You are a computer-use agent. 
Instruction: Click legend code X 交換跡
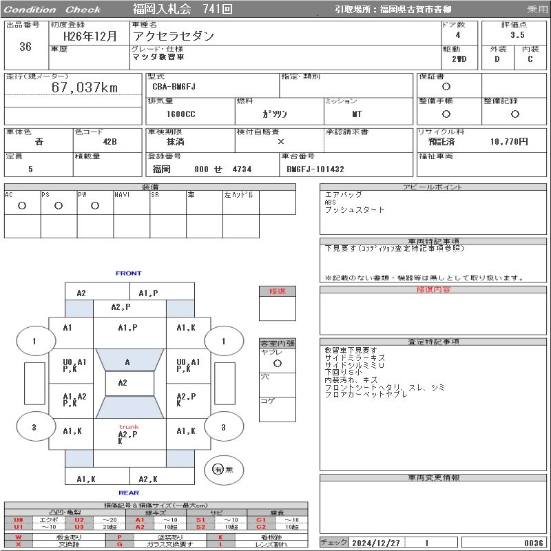coord(55,544)
